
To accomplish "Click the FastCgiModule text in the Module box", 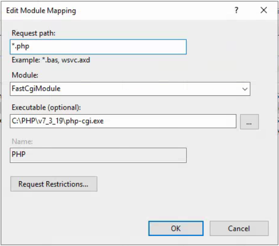I will tap(36, 88).
